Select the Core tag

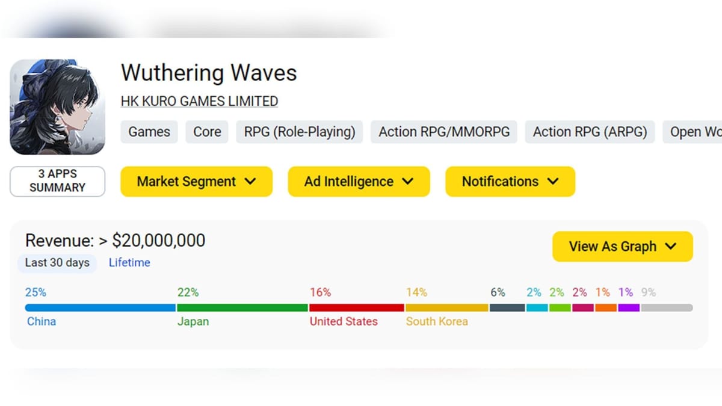click(x=207, y=131)
